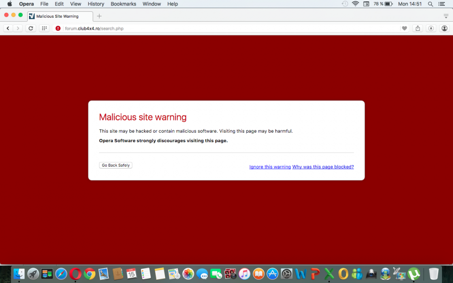Select the Malicious Site Warning tab
The height and width of the screenshot is (283, 453).
(x=60, y=16)
